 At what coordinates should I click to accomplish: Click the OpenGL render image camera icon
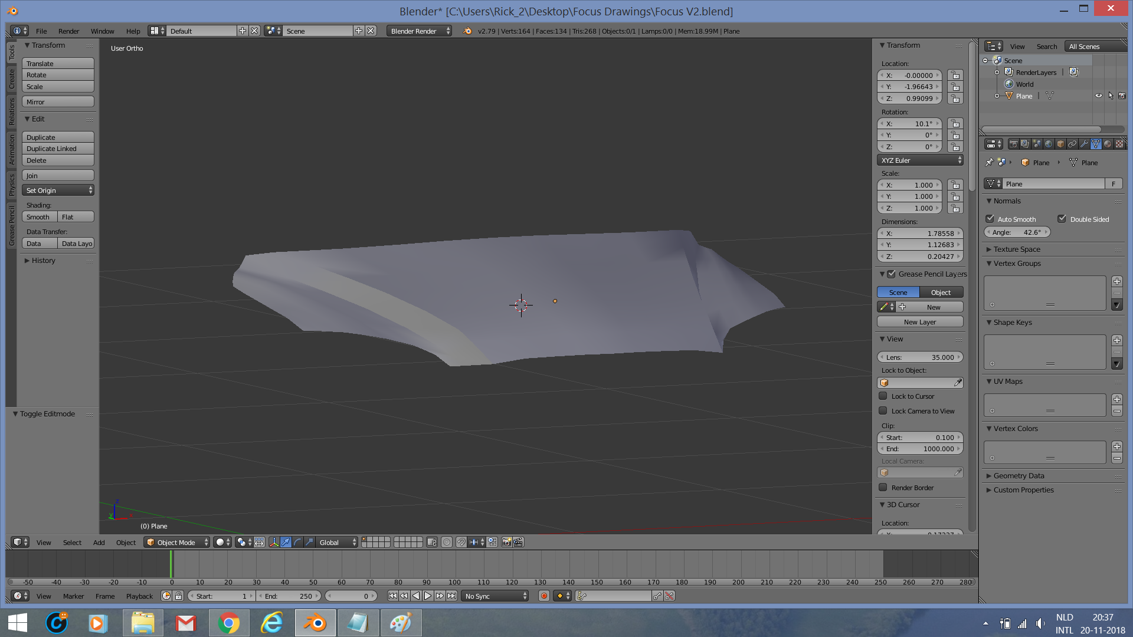click(506, 542)
